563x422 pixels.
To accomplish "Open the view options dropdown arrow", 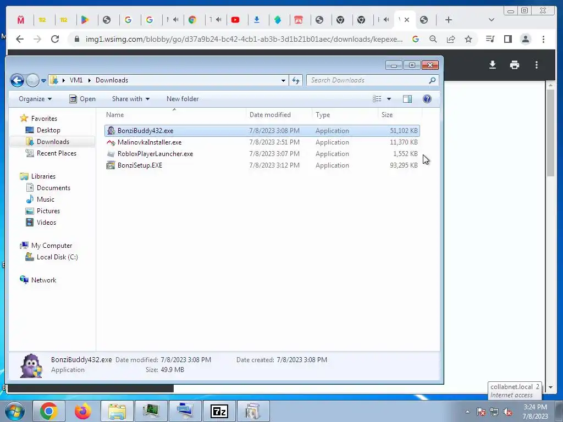I will (389, 99).
